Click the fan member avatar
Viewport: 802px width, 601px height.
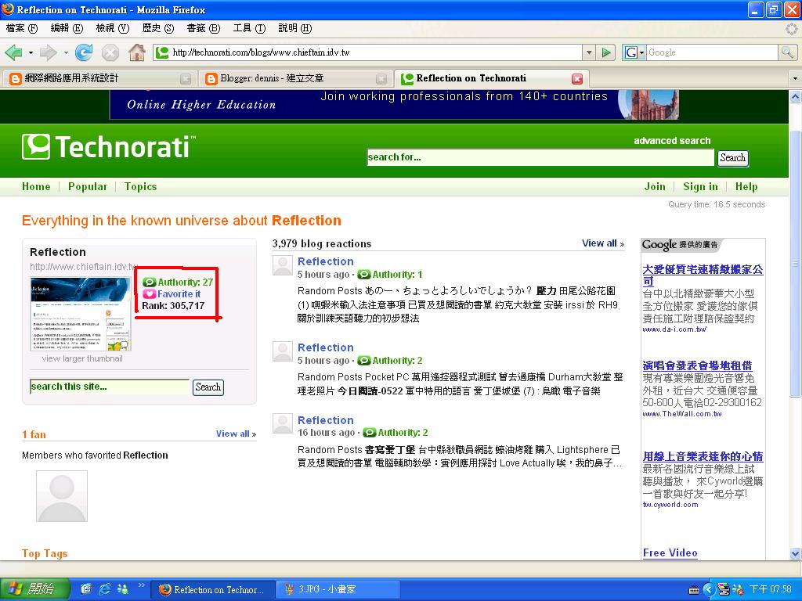pos(62,496)
